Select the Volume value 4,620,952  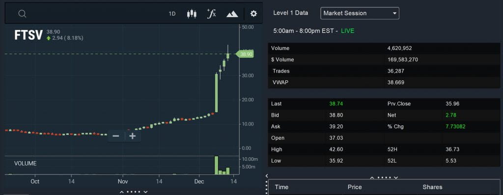point(400,49)
